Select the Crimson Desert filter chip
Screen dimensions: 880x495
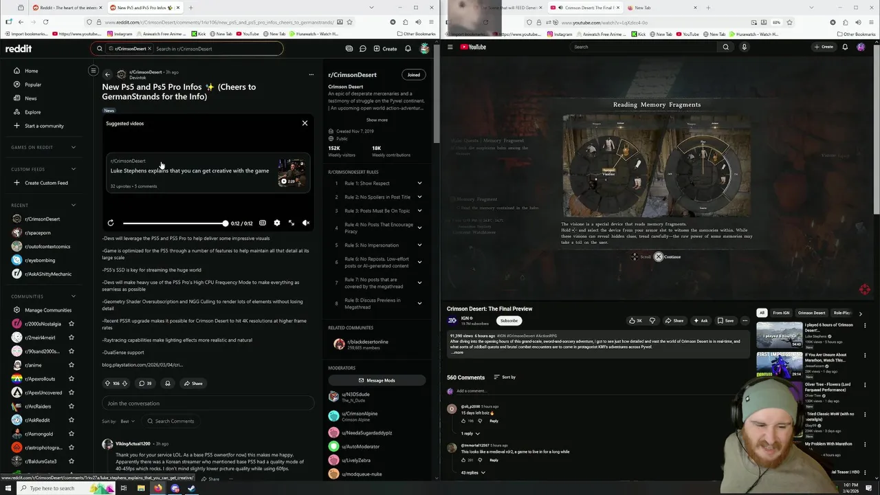tap(812, 313)
